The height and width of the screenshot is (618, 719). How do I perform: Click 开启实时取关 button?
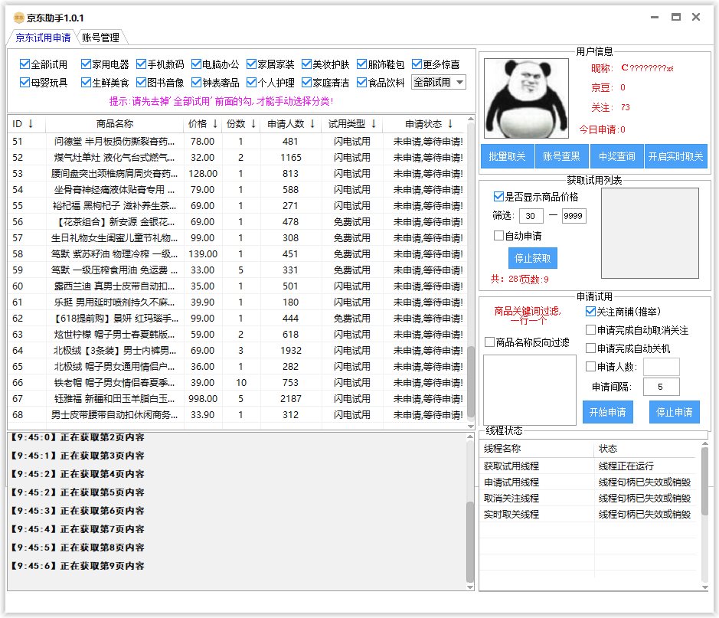click(675, 156)
